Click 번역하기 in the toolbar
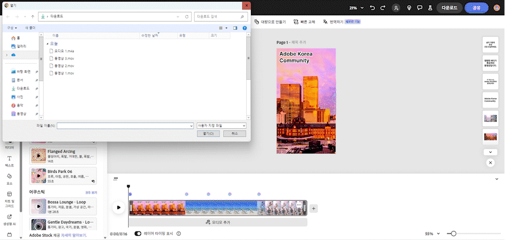The image size is (505, 240). point(333,22)
